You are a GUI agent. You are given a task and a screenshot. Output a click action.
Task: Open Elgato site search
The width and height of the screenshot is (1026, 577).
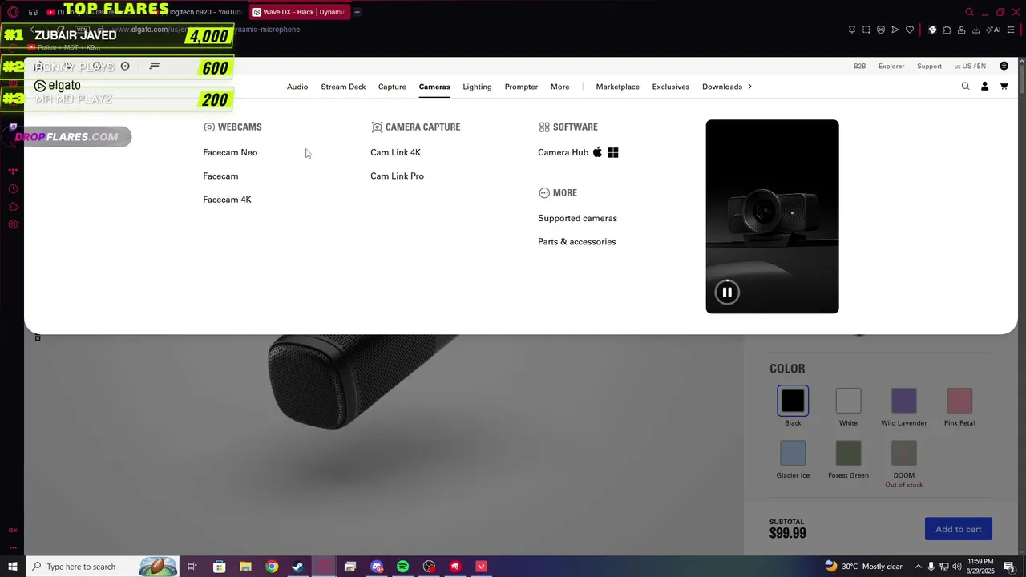tap(965, 87)
